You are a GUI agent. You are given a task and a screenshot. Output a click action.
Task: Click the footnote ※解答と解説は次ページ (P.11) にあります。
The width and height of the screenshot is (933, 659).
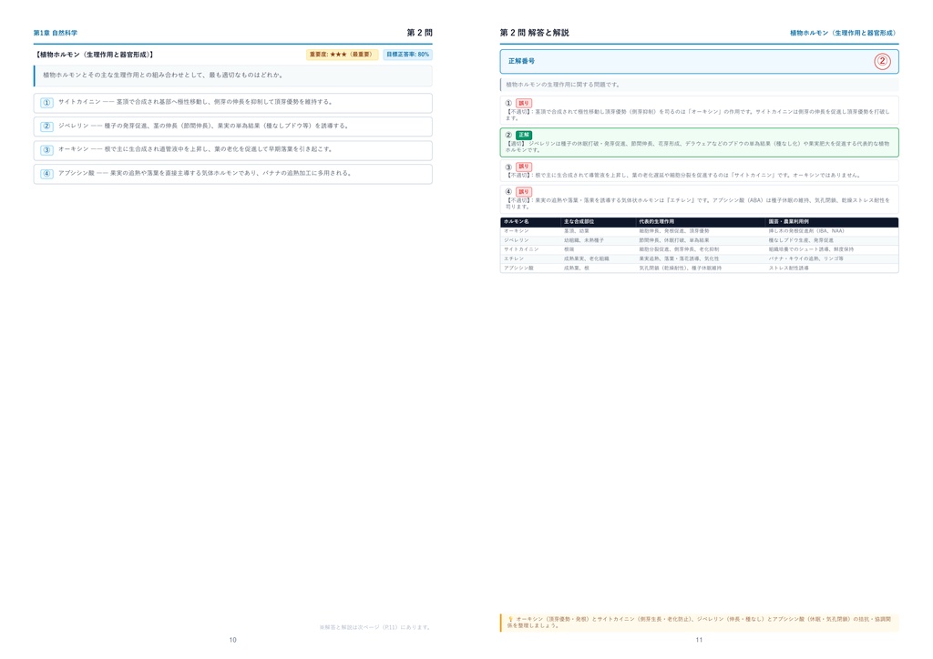[374, 627]
